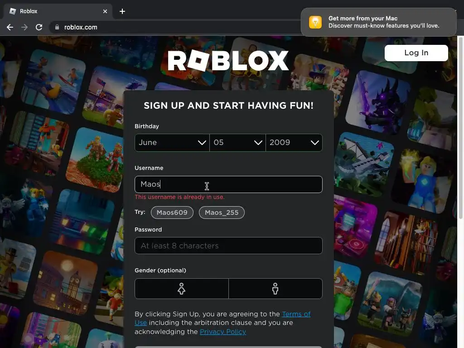Click the Birthday label
464x348 pixels.
pyautogui.click(x=147, y=126)
